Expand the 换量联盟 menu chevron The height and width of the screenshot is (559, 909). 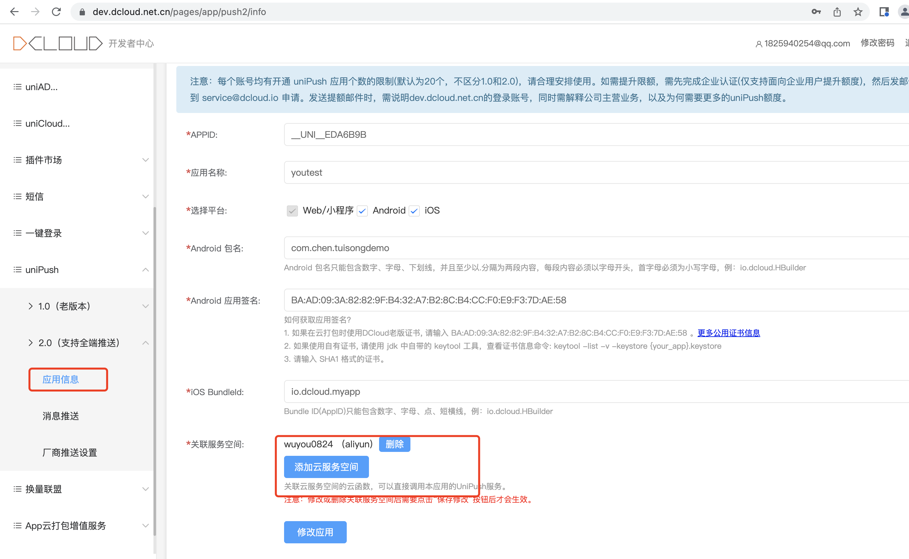[x=146, y=489]
